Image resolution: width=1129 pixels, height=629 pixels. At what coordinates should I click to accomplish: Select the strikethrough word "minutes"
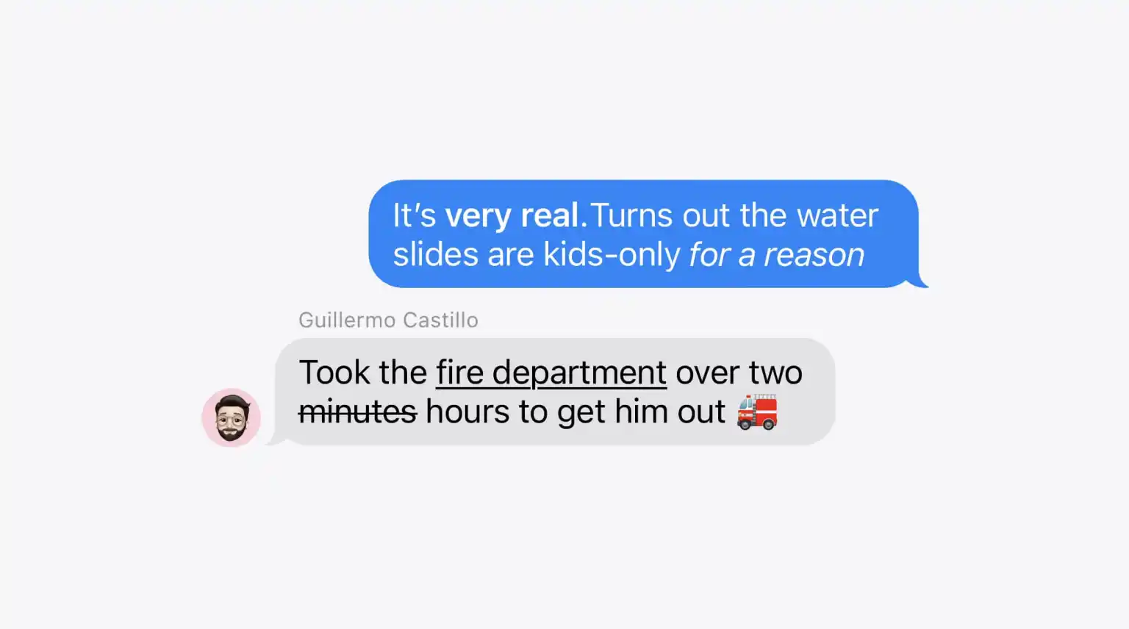pos(357,411)
